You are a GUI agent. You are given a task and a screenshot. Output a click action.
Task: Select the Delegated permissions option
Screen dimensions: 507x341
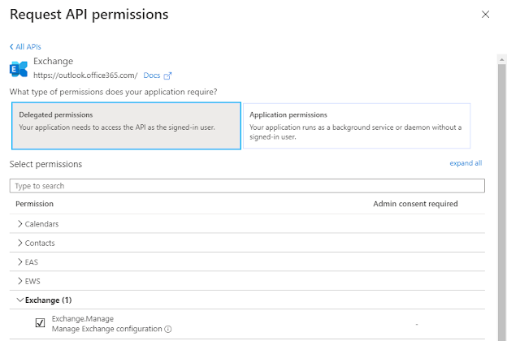(x=126, y=126)
